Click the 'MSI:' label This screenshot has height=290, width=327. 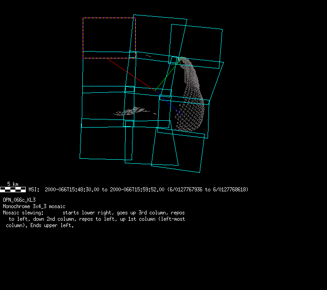[x=34, y=190]
